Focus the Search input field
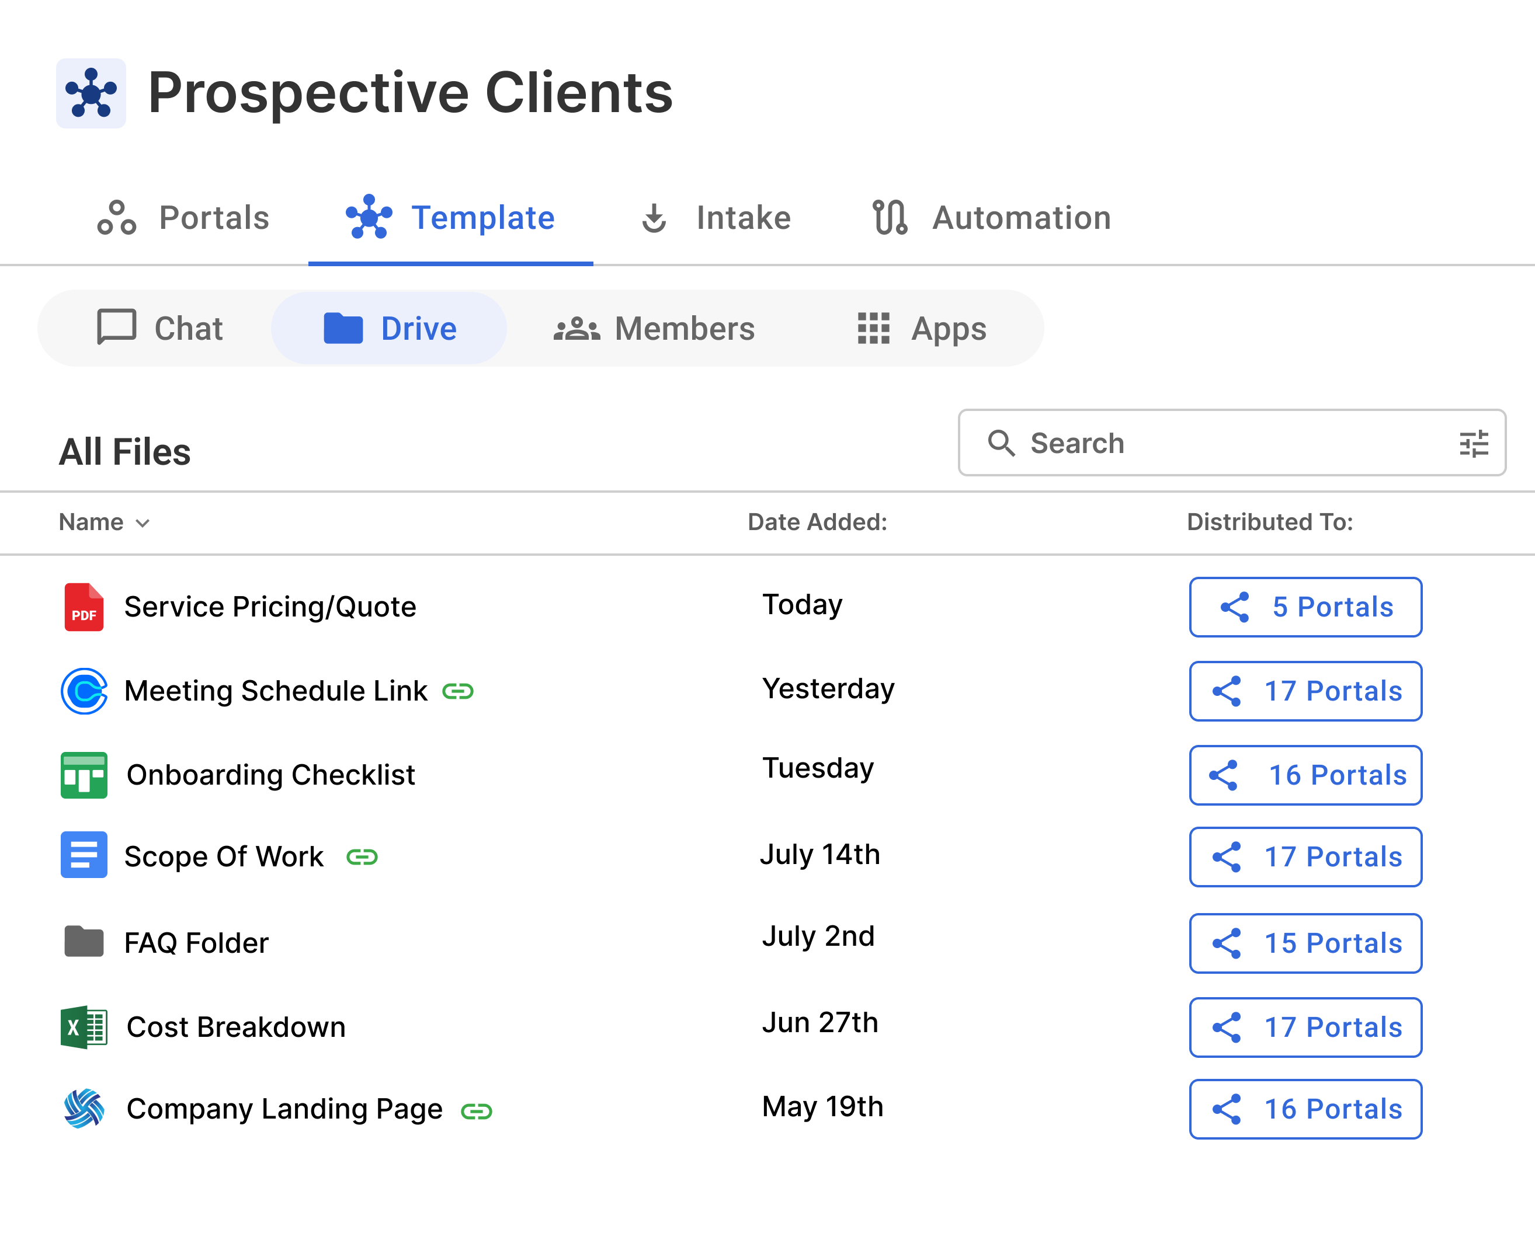Screen dimensions: 1535x1247 (x=1222, y=444)
